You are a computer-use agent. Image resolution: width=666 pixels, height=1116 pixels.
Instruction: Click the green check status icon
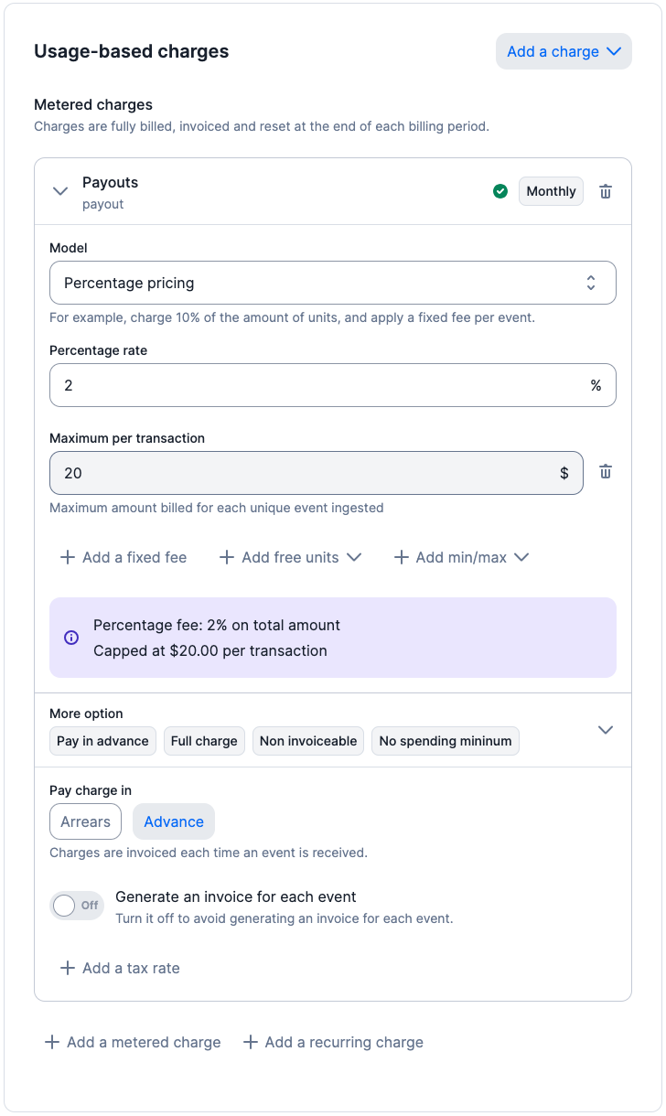pyautogui.click(x=500, y=191)
